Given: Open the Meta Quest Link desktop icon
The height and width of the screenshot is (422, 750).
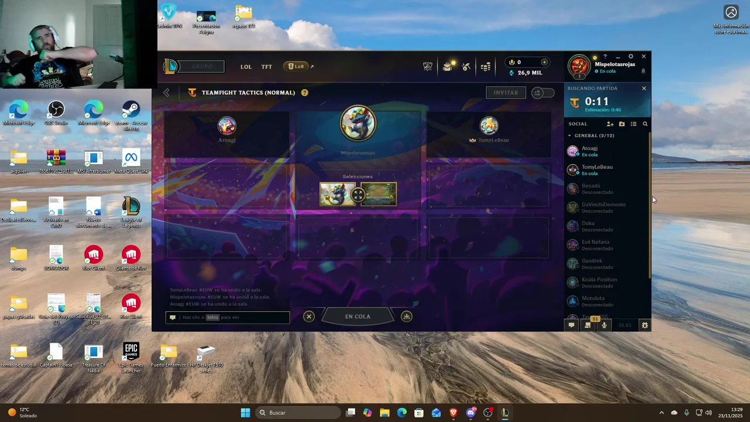Looking at the screenshot, I should point(131,162).
